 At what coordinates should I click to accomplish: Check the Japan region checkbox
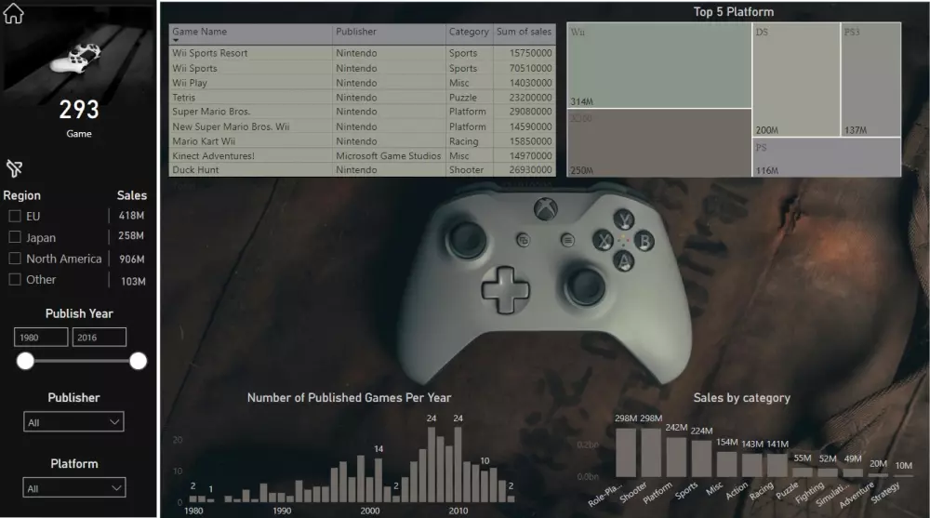[x=15, y=237]
